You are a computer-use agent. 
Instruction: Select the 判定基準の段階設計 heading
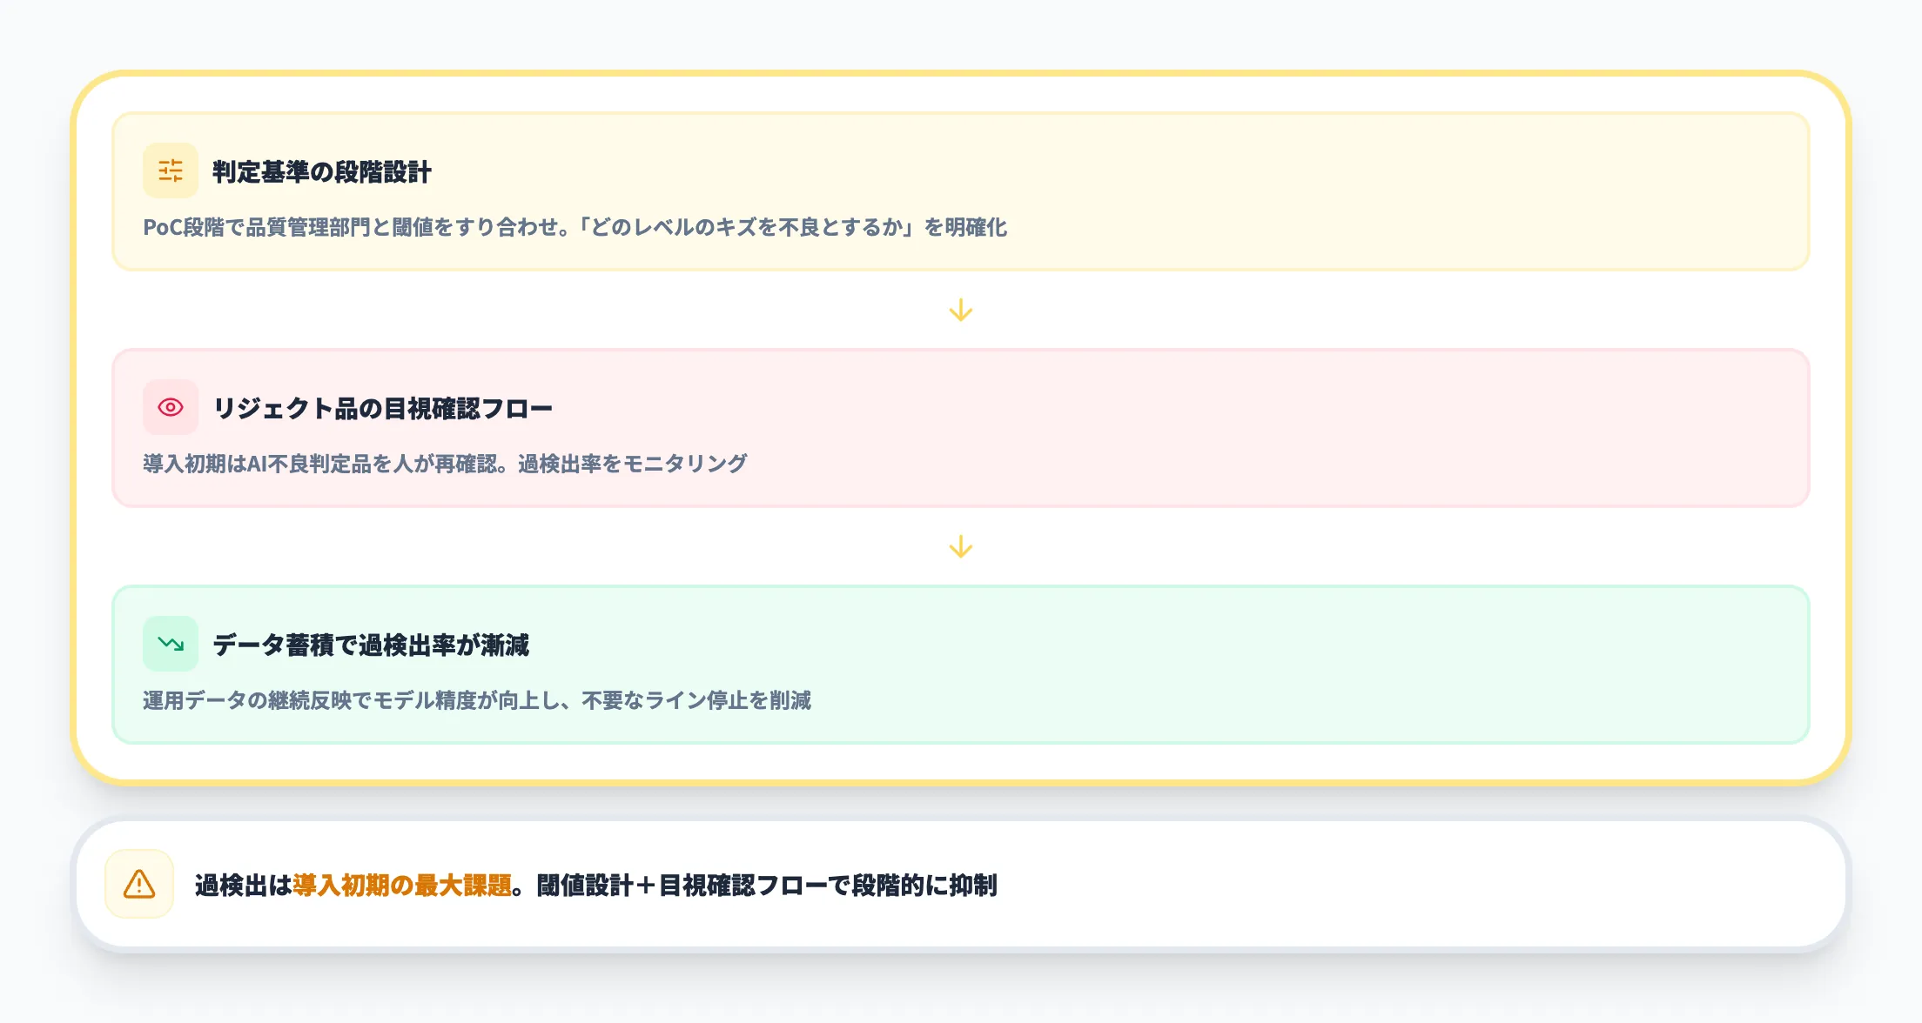pos(320,171)
